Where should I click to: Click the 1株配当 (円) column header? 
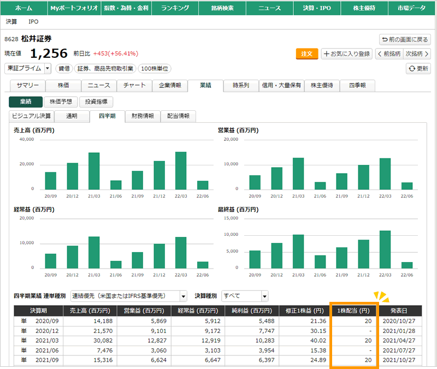point(353,311)
